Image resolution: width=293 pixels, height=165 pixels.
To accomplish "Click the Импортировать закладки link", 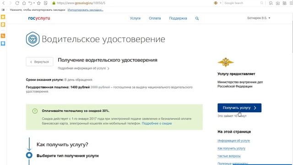I will point(86,10).
